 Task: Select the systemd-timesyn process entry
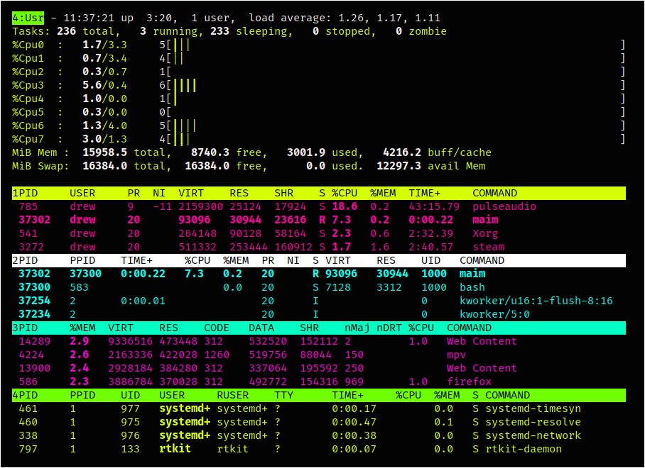(533, 408)
